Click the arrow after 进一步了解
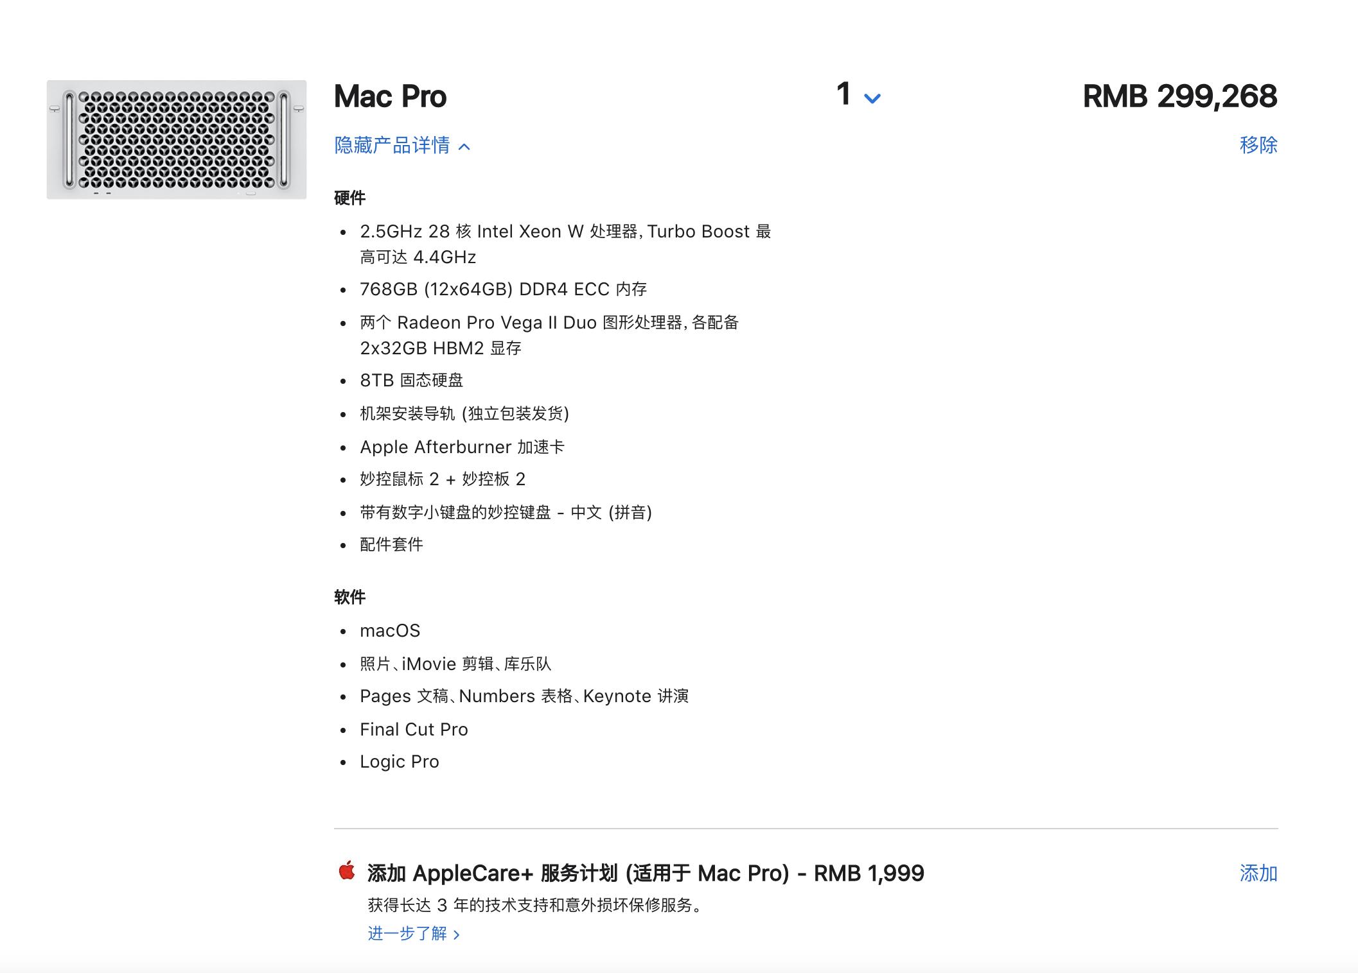The image size is (1358, 973). pos(457,935)
